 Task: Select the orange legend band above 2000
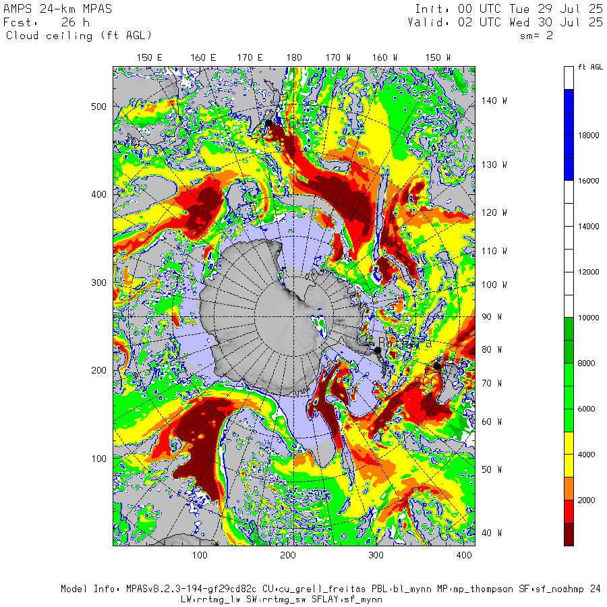click(569, 488)
